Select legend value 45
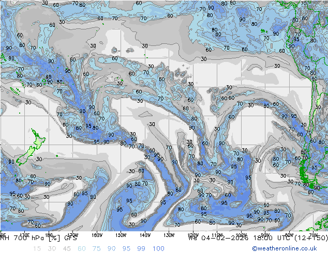This screenshot has width=328, height=253. point(67,249)
